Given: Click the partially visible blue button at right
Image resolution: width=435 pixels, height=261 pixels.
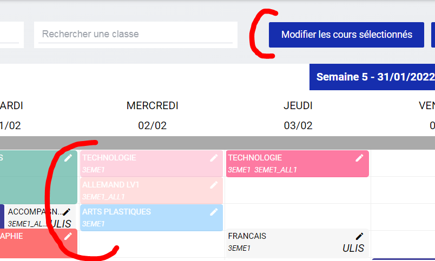Looking at the screenshot, I should coord(433,35).
